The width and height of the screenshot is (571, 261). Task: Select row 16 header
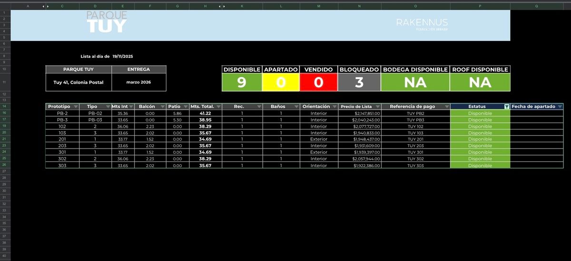coord(5,113)
